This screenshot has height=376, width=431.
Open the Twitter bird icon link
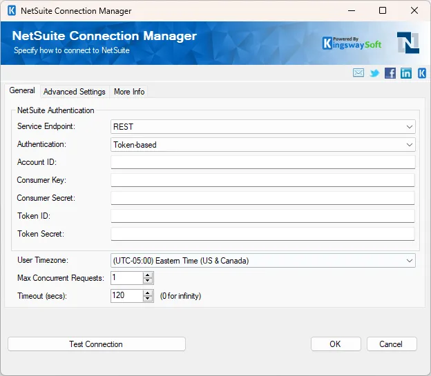point(374,73)
